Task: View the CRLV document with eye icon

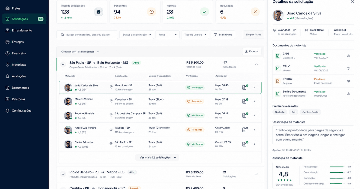Action: 348,68
